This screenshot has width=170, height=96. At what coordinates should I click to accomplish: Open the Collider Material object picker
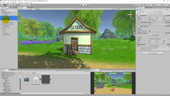[x=169, y=39]
